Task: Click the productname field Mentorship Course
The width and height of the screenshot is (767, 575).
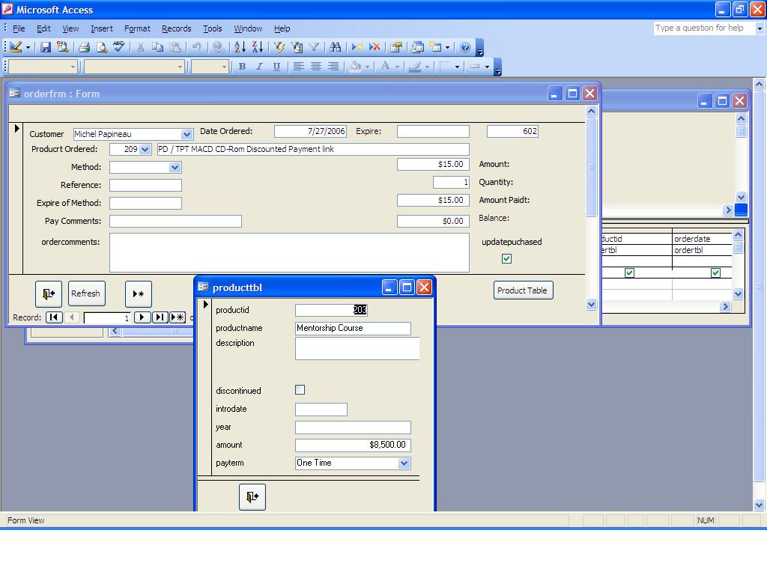Action: pos(353,329)
